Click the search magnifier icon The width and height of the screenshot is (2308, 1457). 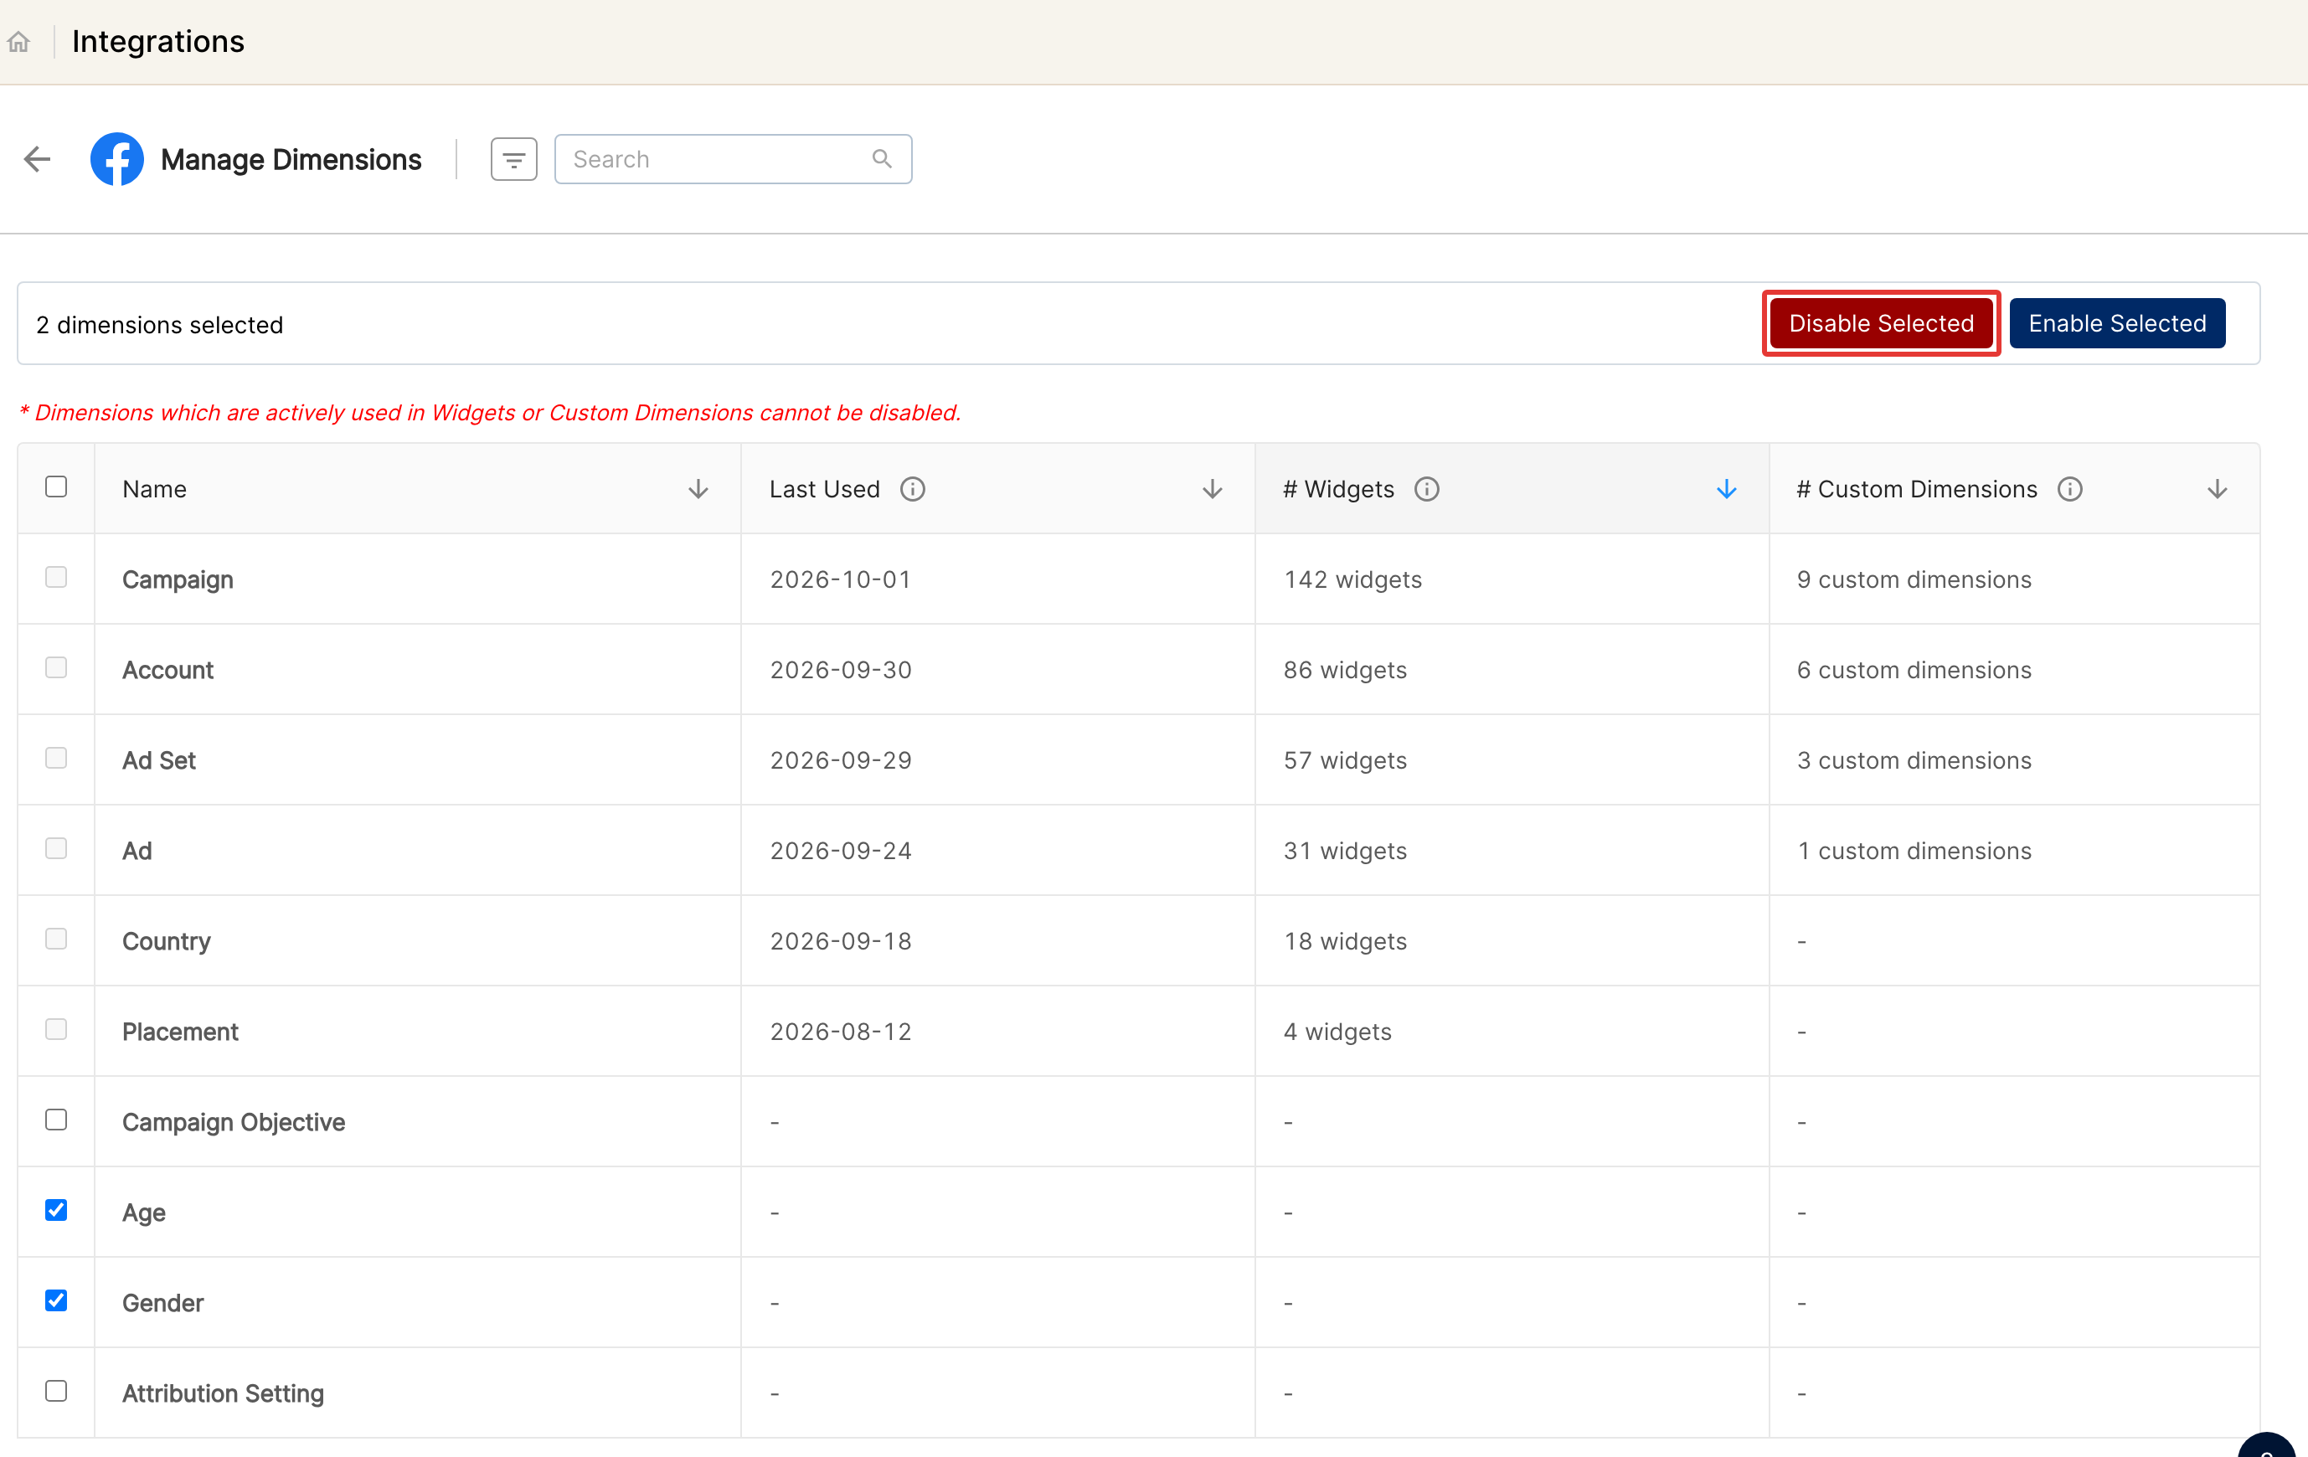point(882,159)
